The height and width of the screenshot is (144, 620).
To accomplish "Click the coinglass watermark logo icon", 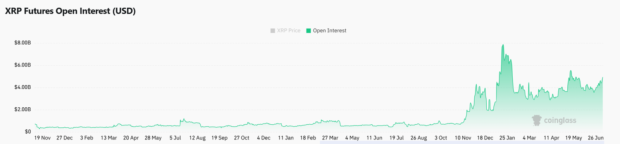I will click(x=537, y=120).
